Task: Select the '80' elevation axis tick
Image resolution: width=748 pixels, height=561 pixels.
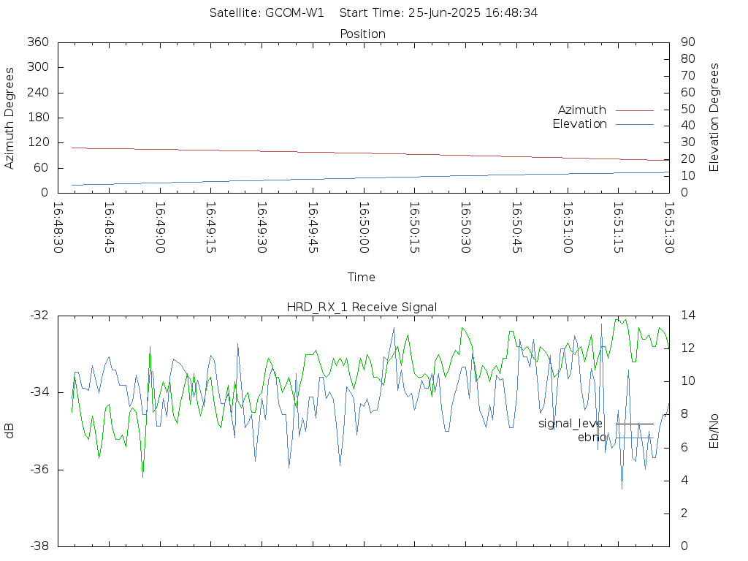Action: point(688,58)
